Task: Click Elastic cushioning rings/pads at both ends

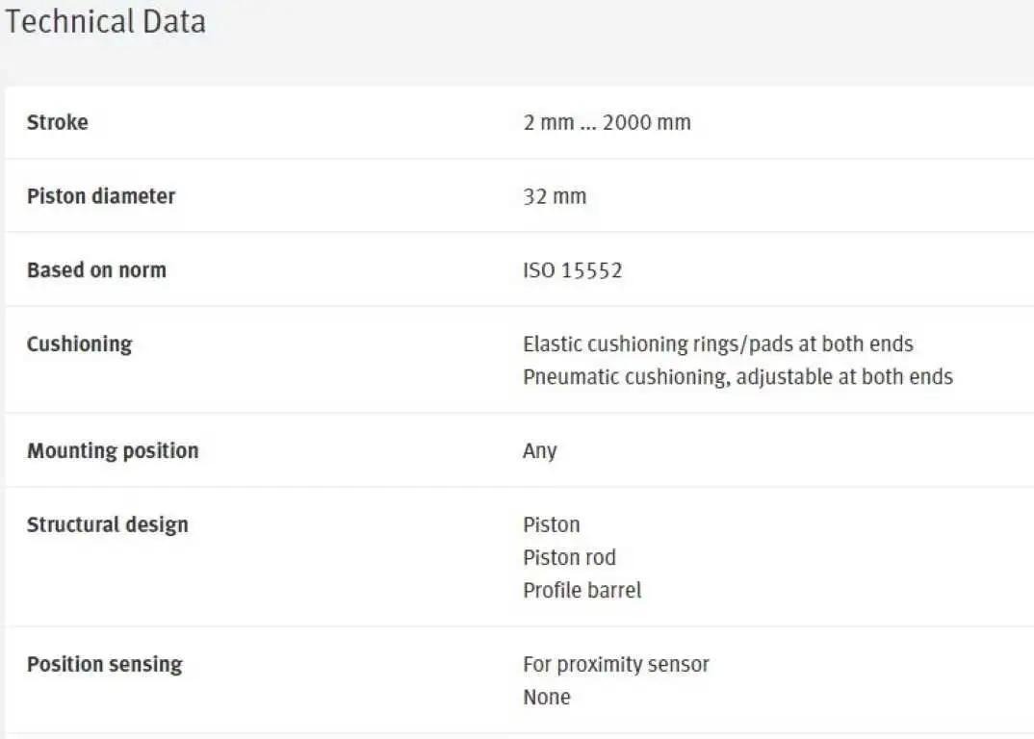Action: [x=718, y=344]
